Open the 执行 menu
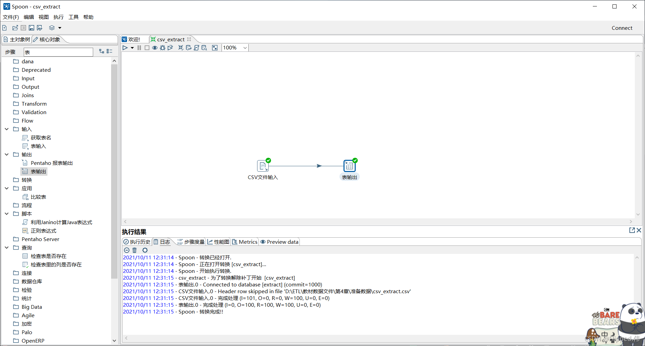The height and width of the screenshot is (346, 645). (58, 17)
